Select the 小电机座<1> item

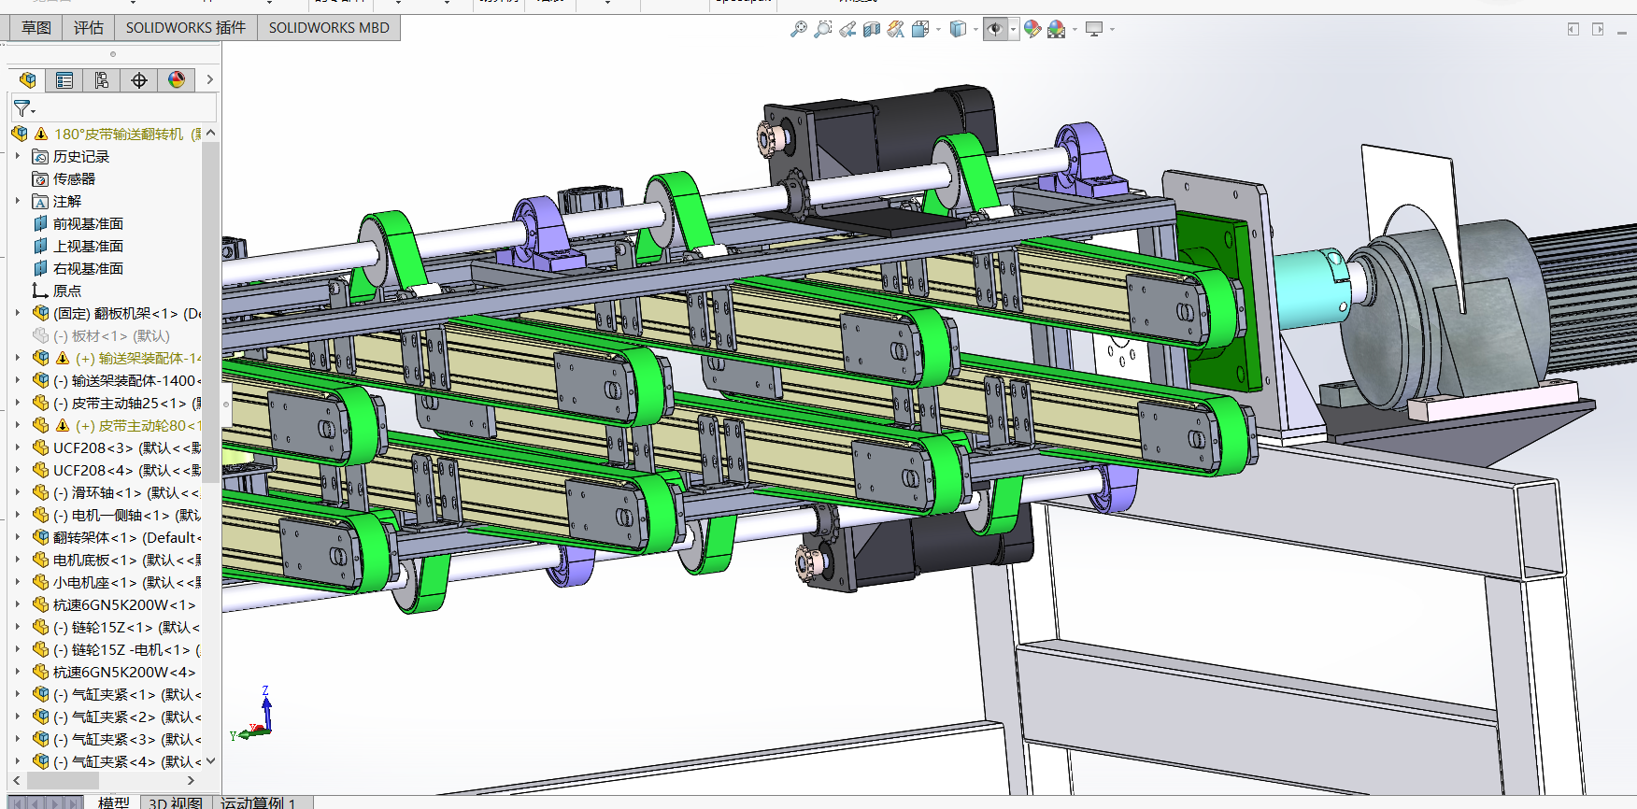[x=127, y=583]
